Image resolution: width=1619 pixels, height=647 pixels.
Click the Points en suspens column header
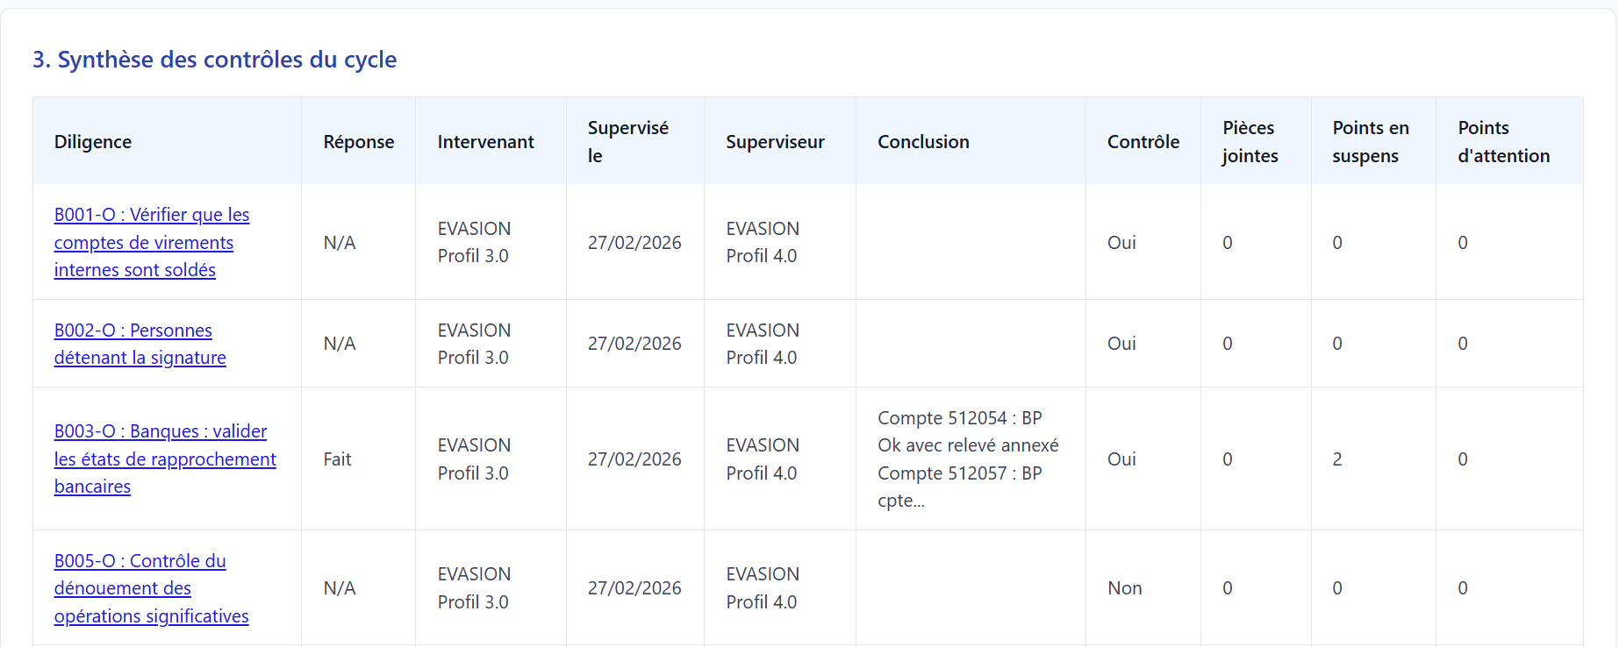1371,142
